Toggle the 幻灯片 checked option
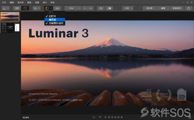 pyautogui.click(x=55, y=16)
